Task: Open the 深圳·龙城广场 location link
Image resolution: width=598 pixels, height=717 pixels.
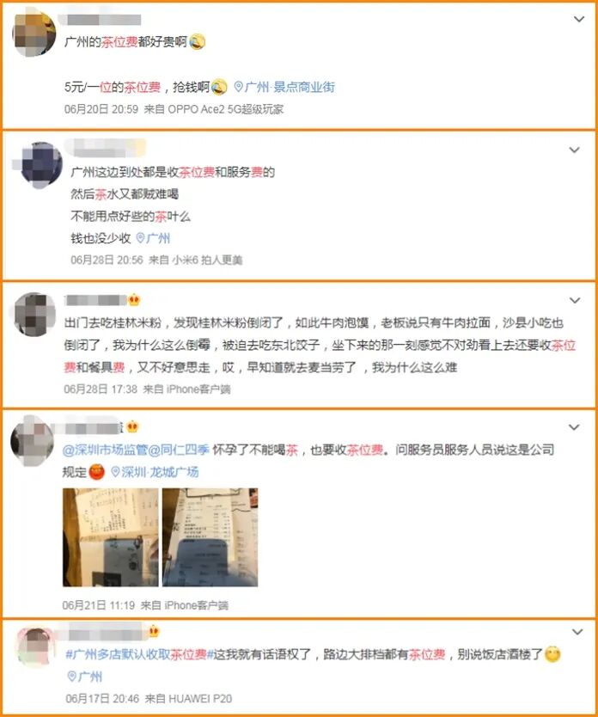Action: tap(155, 472)
